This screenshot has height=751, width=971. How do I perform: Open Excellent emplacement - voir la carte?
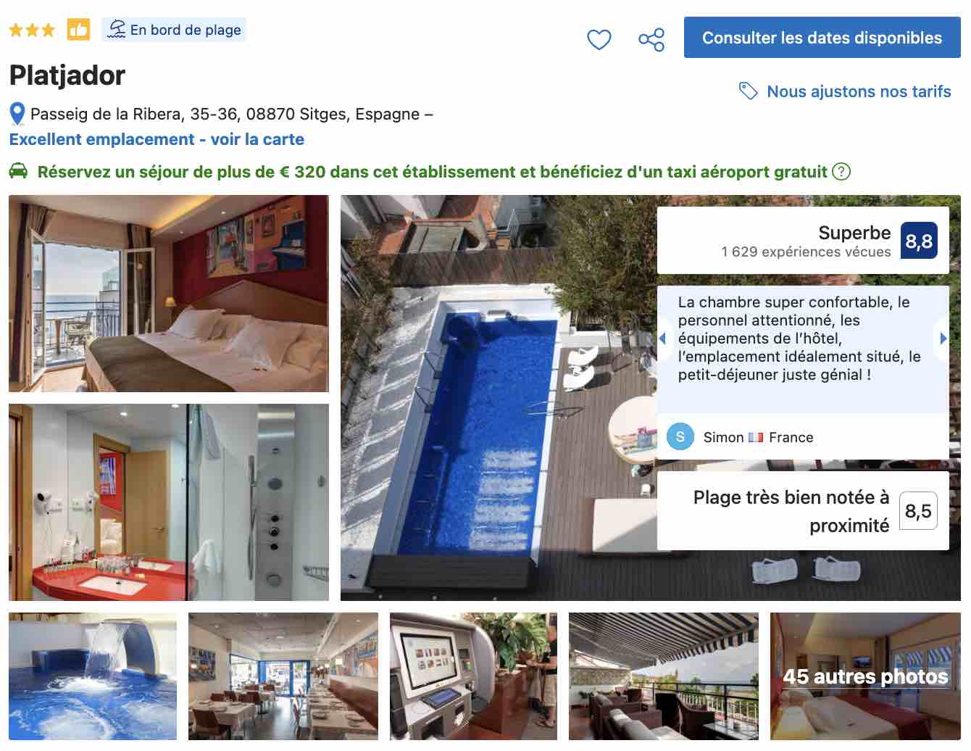pyautogui.click(x=157, y=139)
